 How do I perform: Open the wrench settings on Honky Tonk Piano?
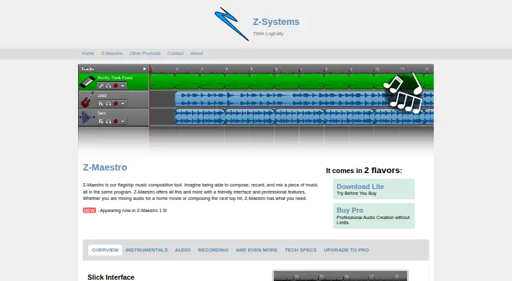101,86
